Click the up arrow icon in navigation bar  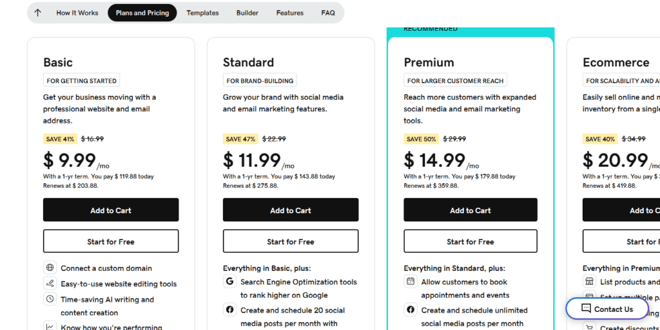point(38,13)
